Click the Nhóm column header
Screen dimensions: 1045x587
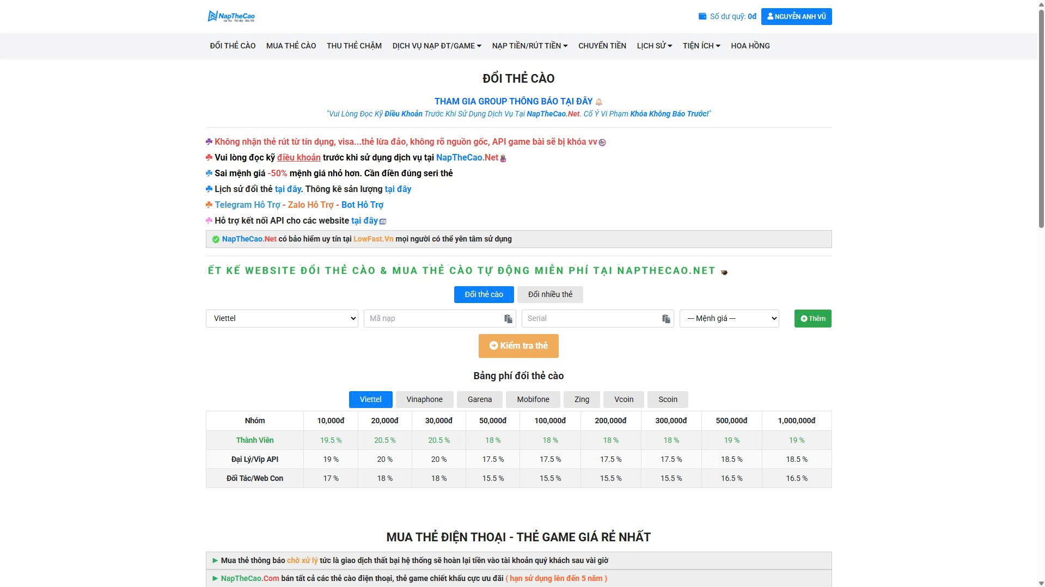(x=254, y=421)
